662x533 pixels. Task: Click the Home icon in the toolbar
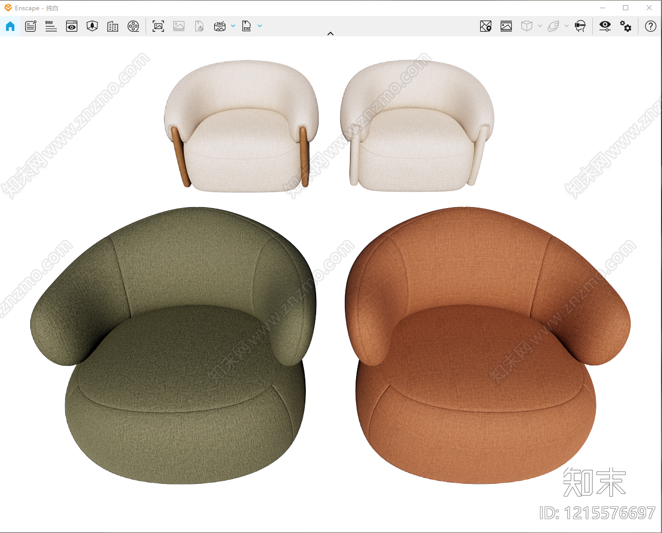pos(10,26)
